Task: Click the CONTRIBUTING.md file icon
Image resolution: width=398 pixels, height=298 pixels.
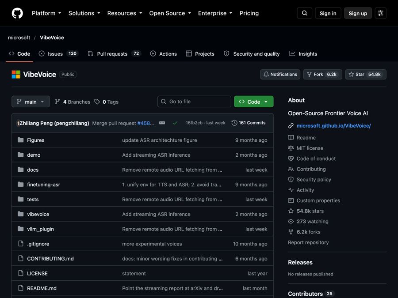Action: [21, 258]
